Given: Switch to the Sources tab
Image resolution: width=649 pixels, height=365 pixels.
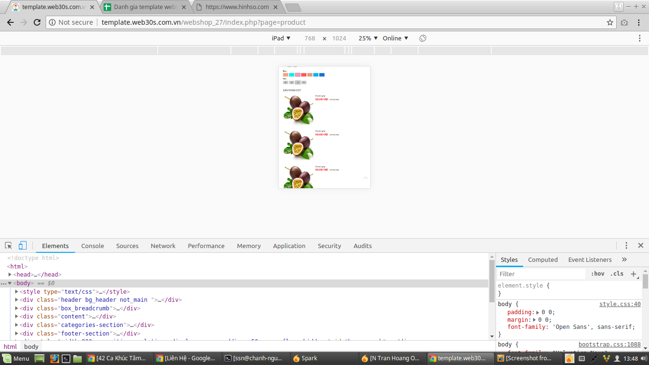Looking at the screenshot, I should [127, 246].
